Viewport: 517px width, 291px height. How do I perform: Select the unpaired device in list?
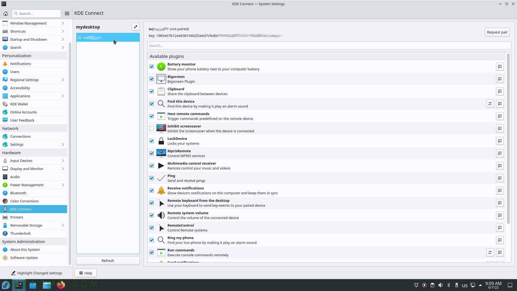(108, 37)
